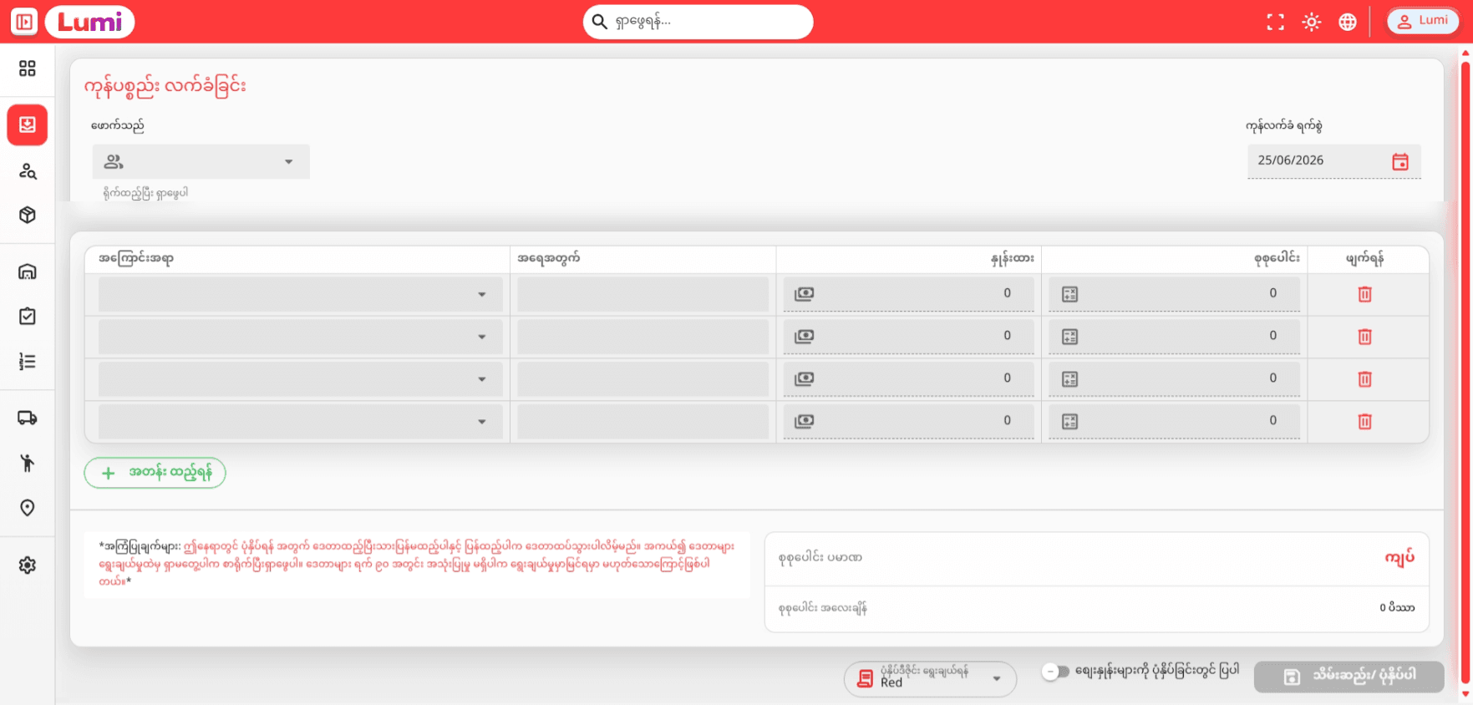This screenshot has width=1473, height=705.
Task: Click the save and print button
Action: 1349,677
